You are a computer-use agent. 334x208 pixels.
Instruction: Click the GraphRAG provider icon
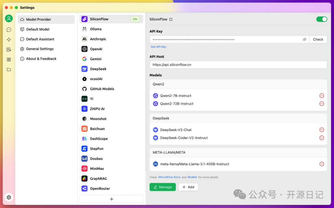click(x=84, y=179)
